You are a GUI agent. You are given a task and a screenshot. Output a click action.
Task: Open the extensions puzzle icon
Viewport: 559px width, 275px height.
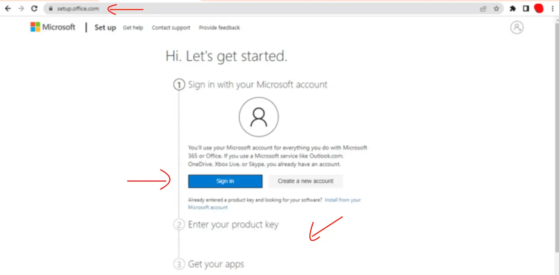513,9
